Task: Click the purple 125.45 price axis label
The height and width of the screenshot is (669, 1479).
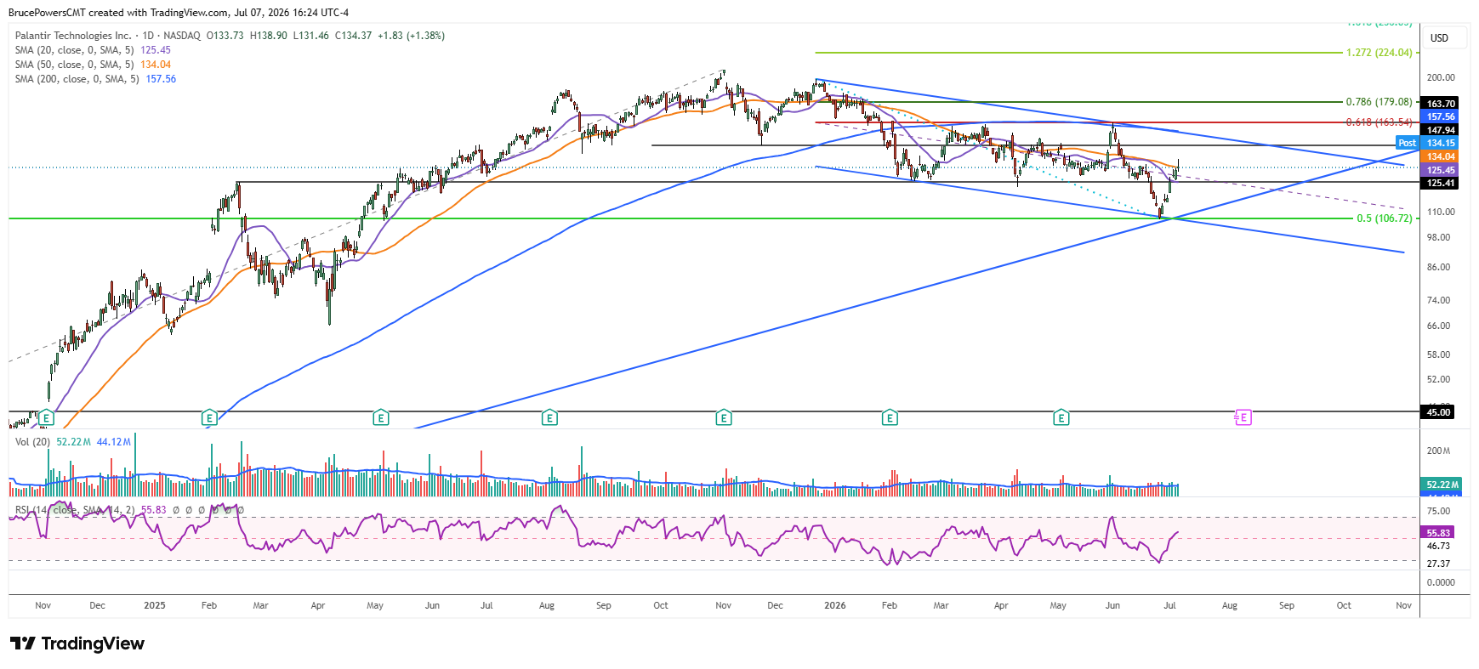Action: (x=1441, y=170)
